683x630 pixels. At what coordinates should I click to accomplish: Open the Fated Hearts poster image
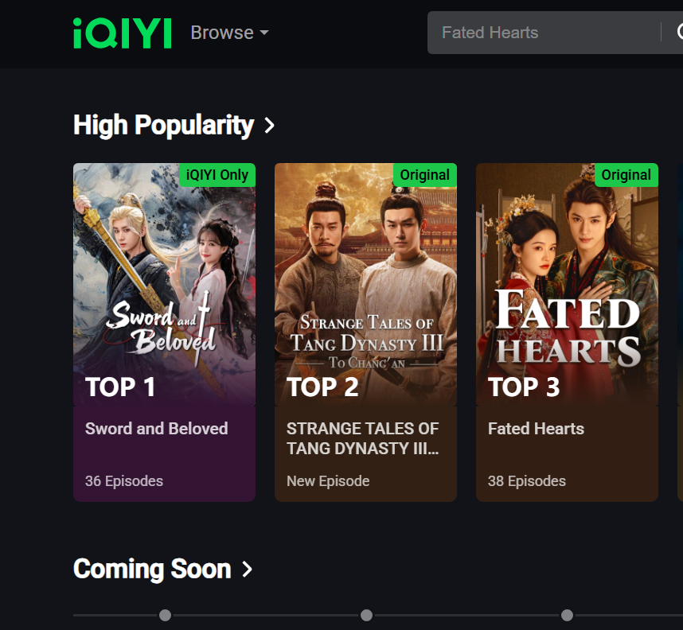pyautogui.click(x=567, y=278)
